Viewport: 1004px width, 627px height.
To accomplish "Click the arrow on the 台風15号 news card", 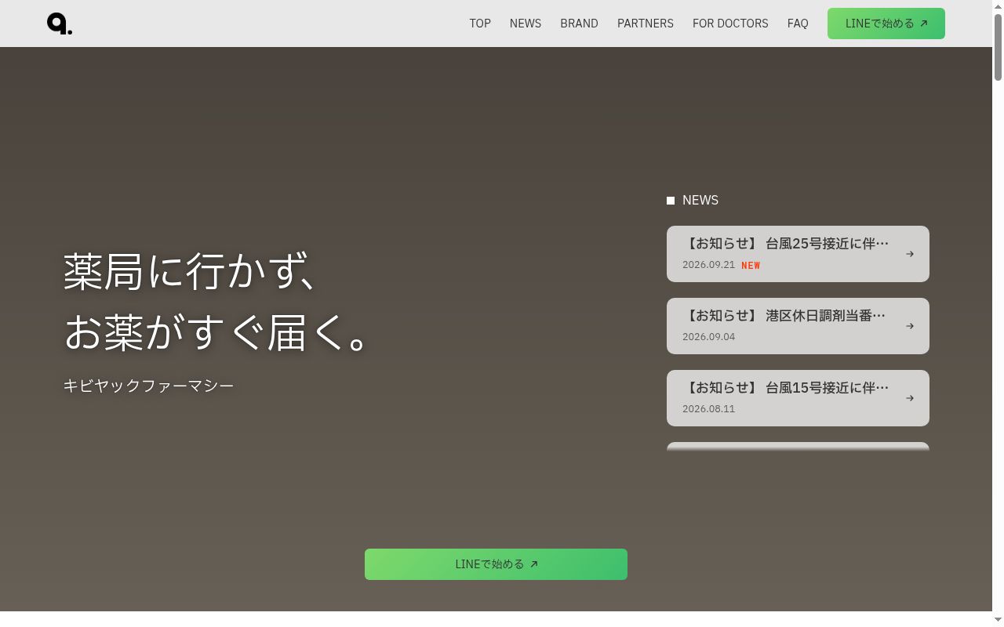I will tap(910, 398).
